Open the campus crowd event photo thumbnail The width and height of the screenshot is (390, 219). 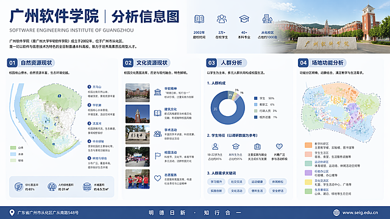(138, 157)
